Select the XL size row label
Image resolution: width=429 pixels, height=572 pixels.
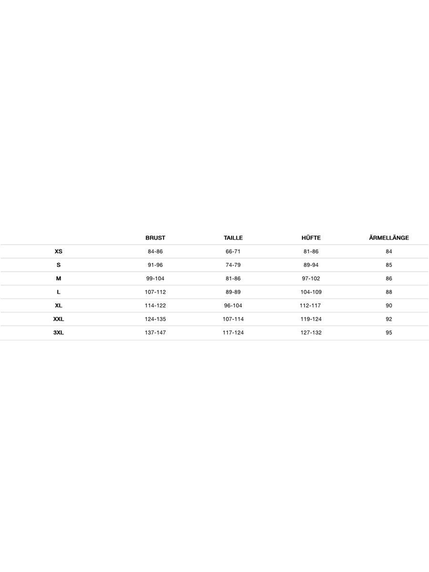point(59,306)
